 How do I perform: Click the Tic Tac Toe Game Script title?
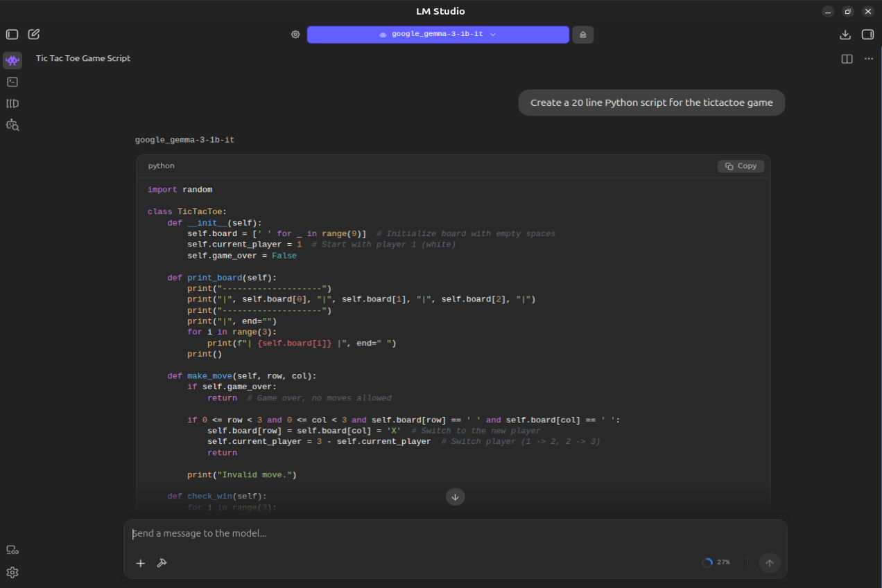coord(83,58)
